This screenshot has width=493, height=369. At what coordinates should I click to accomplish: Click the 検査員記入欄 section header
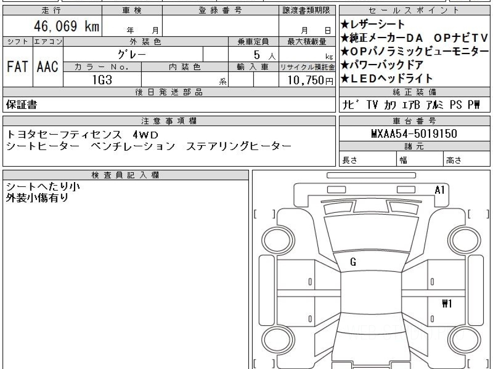point(126,175)
